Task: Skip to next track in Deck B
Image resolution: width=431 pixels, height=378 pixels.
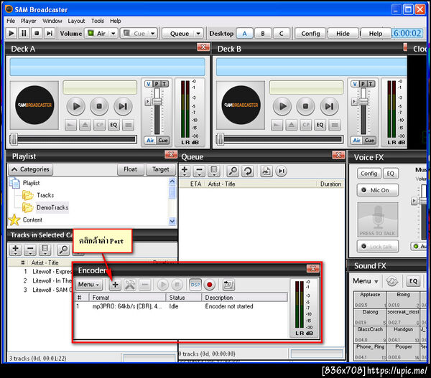Action: (x=329, y=106)
